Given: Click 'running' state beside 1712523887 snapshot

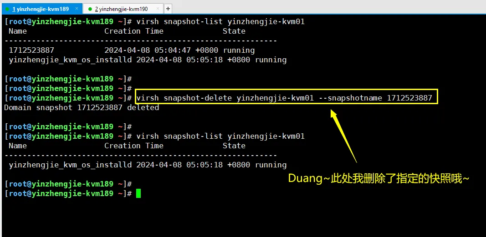Looking at the screenshot, I should coord(239,50).
